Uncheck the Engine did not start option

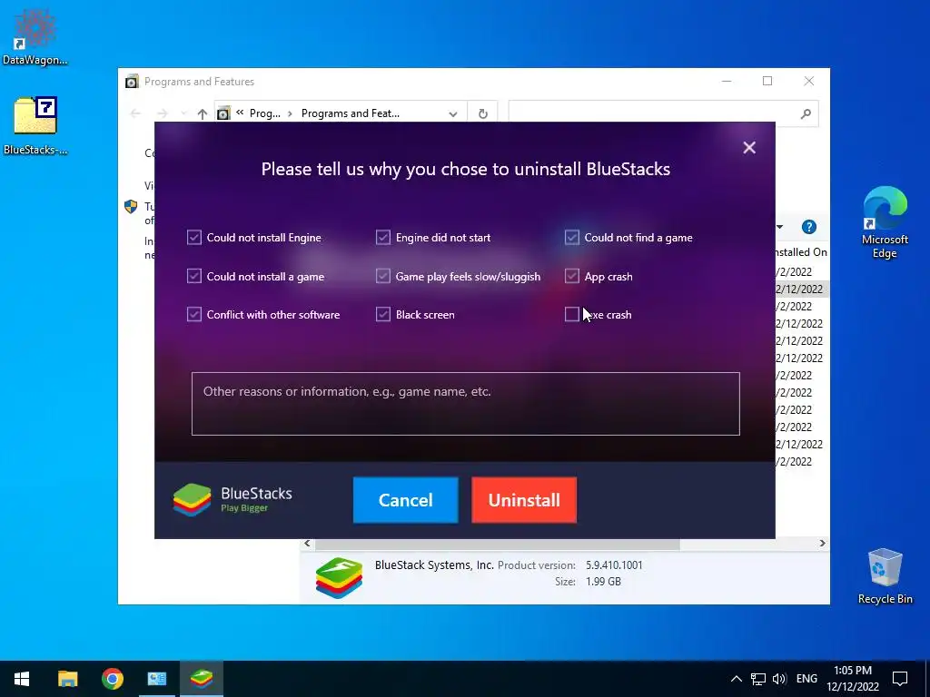click(383, 238)
